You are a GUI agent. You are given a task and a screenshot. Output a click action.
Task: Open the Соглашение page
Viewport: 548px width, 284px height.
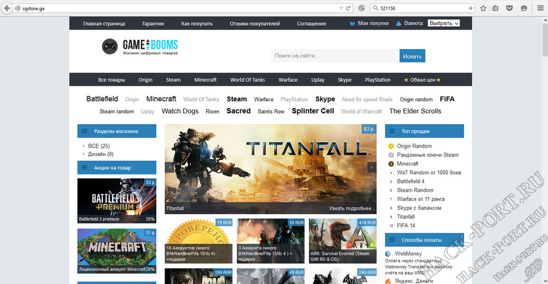[x=312, y=23]
